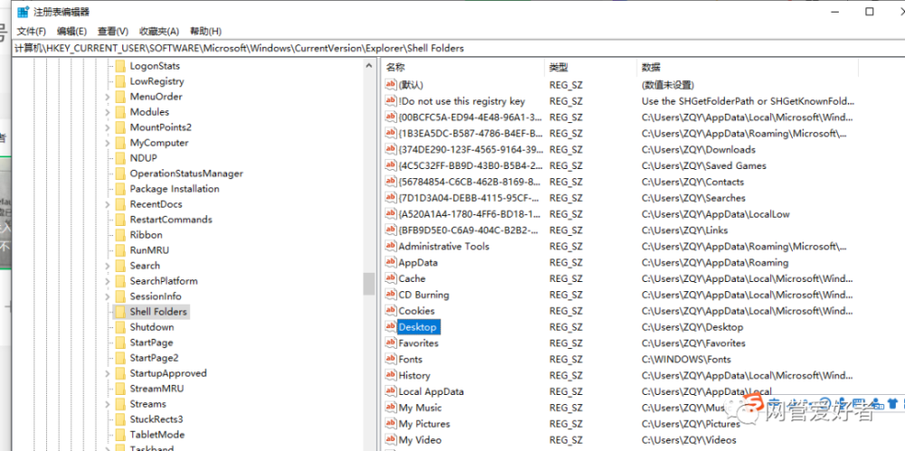
Task: Select the Administrative Tools value name
Action: pyautogui.click(x=443, y=246)
